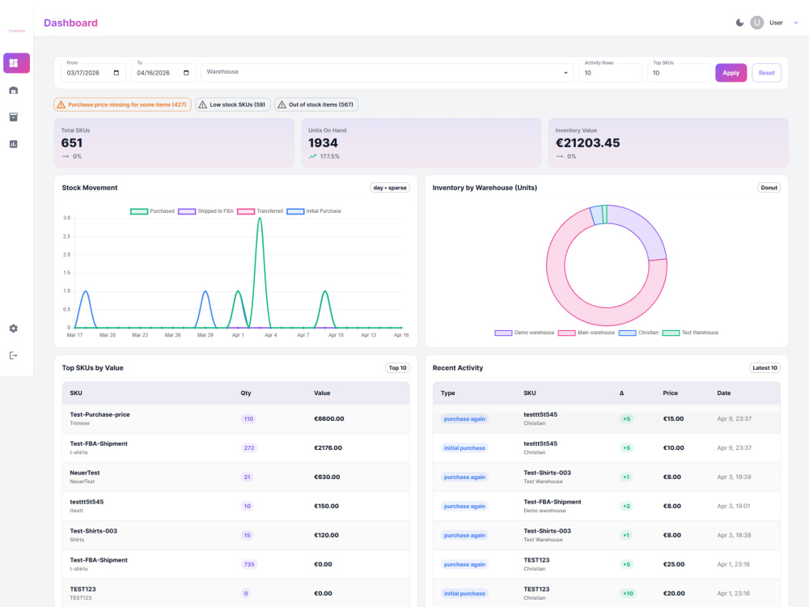
Task: Click the user avatar circle
Action: 757,23
